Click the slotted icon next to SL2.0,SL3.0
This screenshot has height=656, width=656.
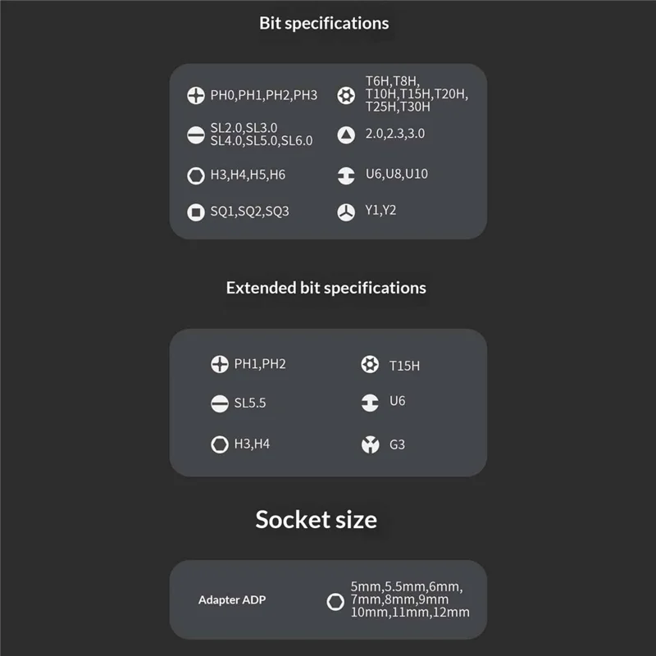point(196,134)
